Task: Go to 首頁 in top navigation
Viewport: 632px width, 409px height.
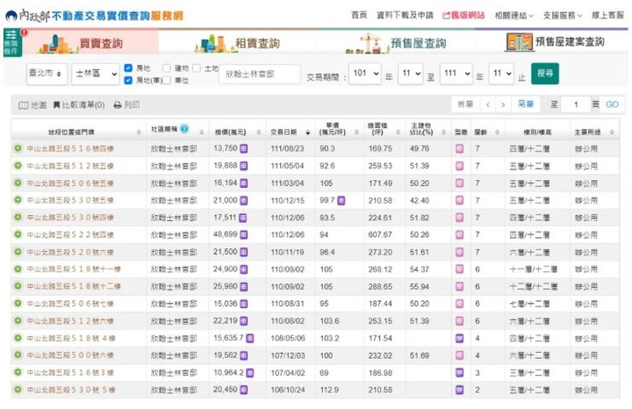Action: coord(359,15)
